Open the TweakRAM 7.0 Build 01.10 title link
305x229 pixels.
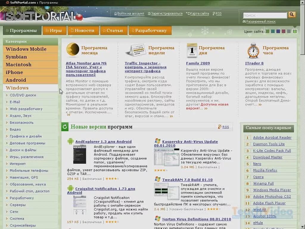pos(187,180)
